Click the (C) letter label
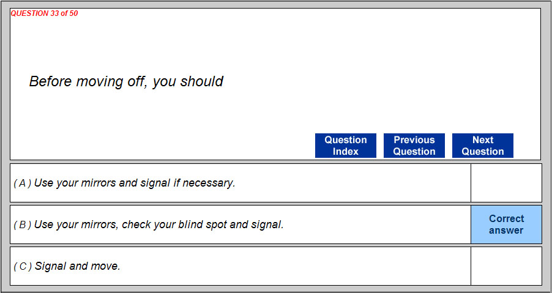Screen dimensions: 552x293 pyautogui.click(x=23, y=266)
